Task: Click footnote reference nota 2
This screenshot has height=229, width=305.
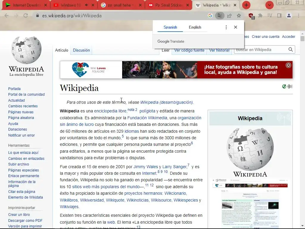Action: (132, 110)
